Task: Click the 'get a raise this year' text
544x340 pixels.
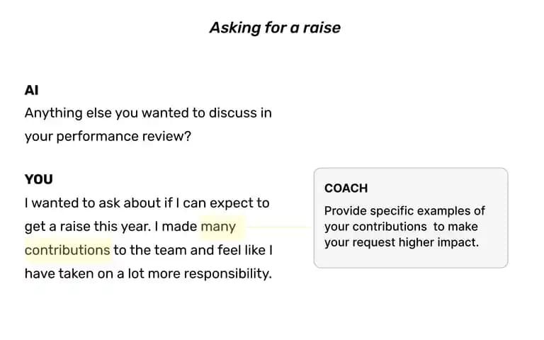Action: (87, 227)
